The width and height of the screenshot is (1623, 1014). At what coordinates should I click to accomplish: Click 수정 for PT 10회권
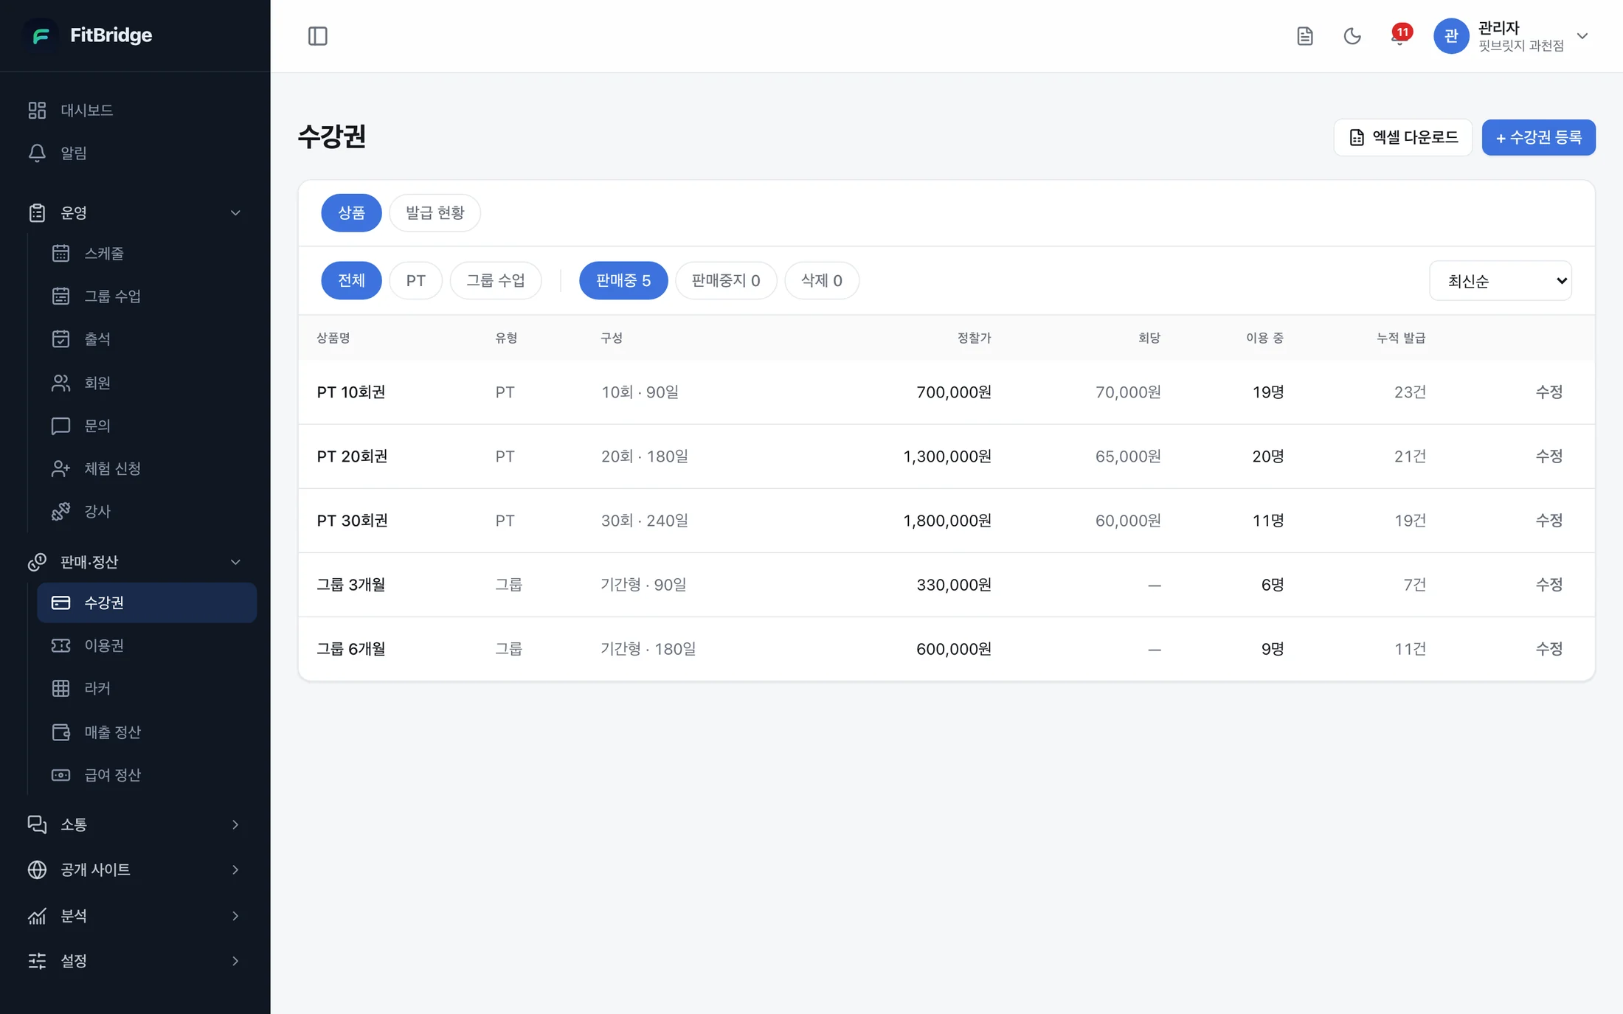point(1548,392)
